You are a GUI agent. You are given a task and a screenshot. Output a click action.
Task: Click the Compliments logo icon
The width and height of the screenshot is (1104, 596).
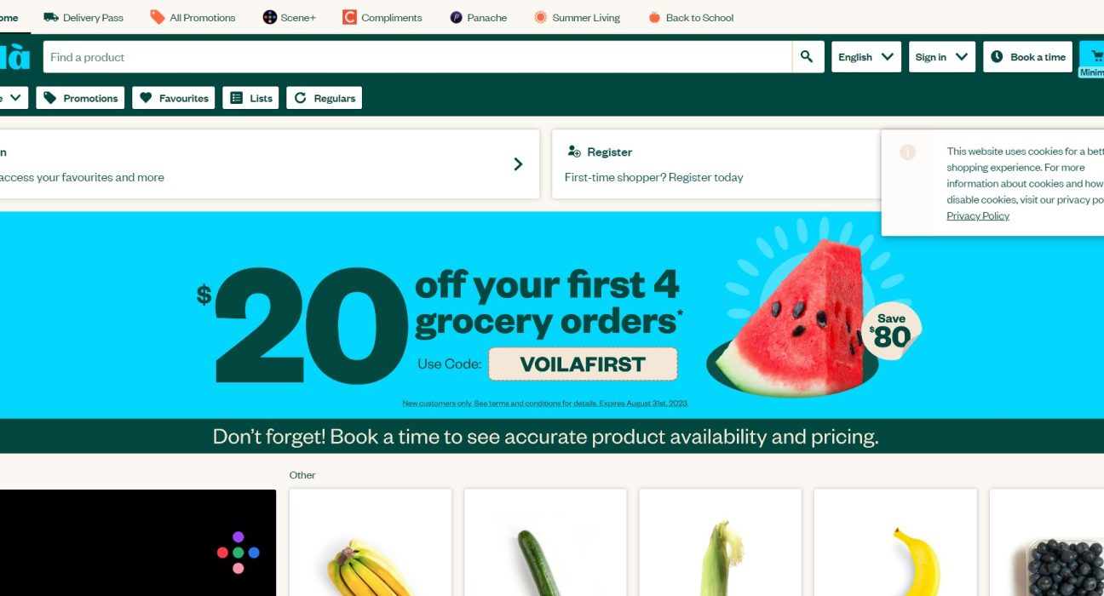click(349, 17)
